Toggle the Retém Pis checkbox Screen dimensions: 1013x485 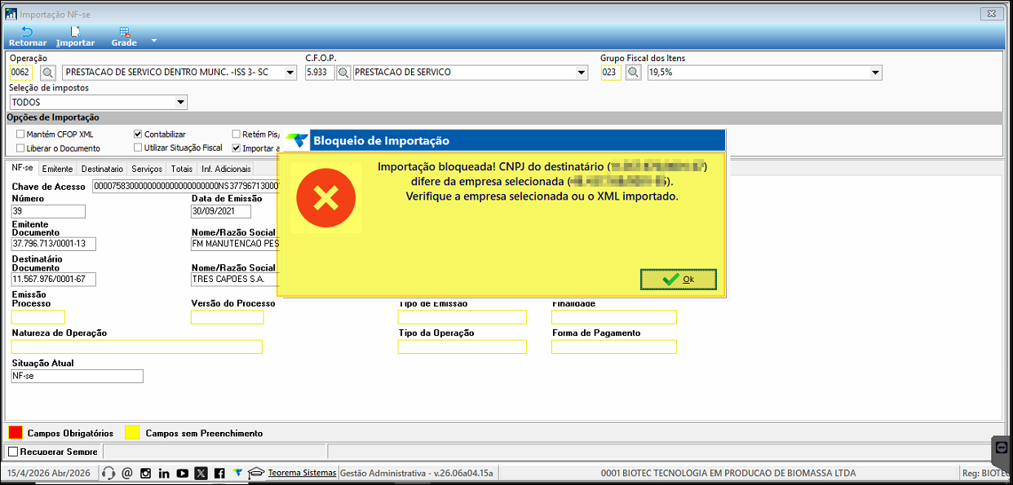point(236,134)
